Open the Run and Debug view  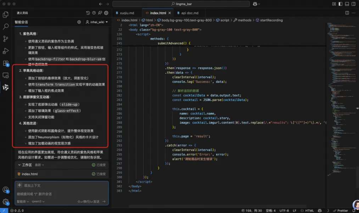click(x=6, y=51)
